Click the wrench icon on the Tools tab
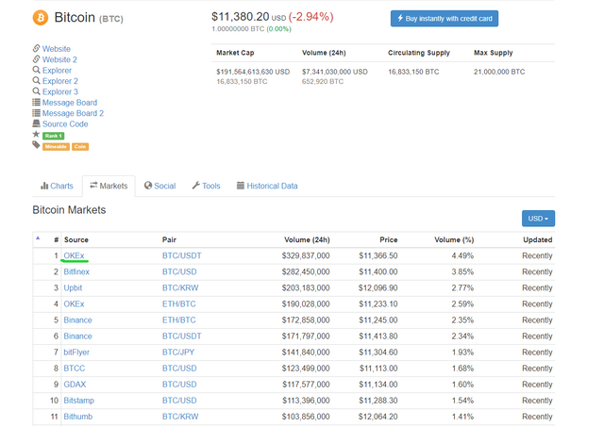 pos(195,186)
